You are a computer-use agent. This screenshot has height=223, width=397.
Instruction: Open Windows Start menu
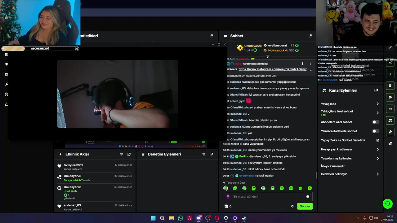(x=153, y=218)
